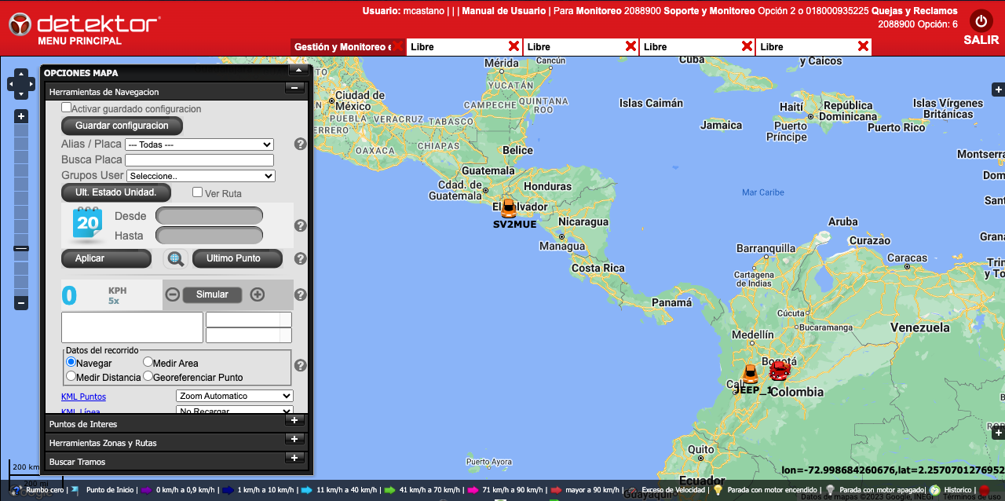The image size is (1005, 501).
Task: Open the Alias / Placa dropdown
Action: click(199, 144)
